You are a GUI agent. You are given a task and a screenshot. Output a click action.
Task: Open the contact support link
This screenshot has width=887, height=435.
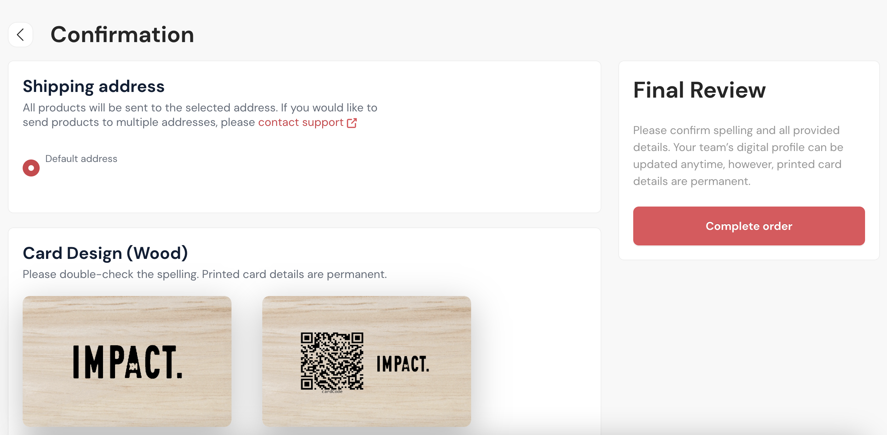301,122
